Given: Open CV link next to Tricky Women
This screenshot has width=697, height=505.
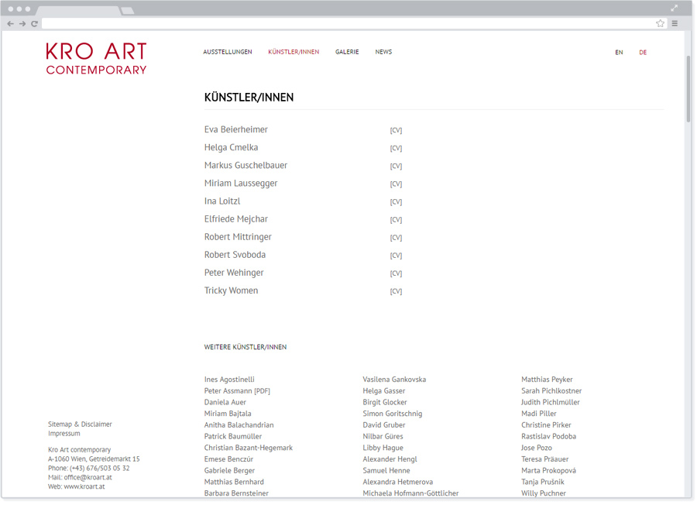Looking at the screenshot, I should coord(396,291).
